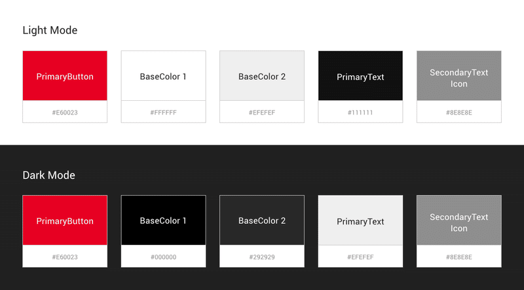524x290 pixels.
Task: Select the Light Mode #EFEFEF hex label
Action: (x=262, y=113)
